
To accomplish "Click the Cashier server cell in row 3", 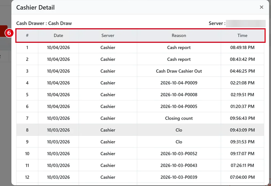I will (x=108, y=71).
